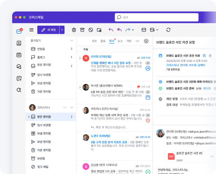The image size is (216, 174).
Task: Click calendar add icon beside 초안 리뷰
Action: tap(204, 56)
